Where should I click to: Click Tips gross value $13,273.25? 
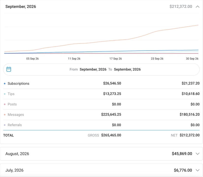pyautogui.click(x=112, y=94)
